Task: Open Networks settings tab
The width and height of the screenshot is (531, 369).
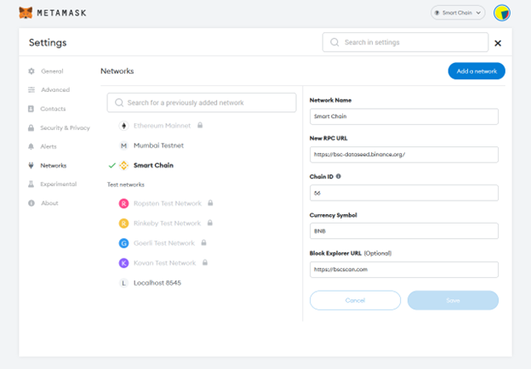Action: pyautogui.click(x=53, y=166)
